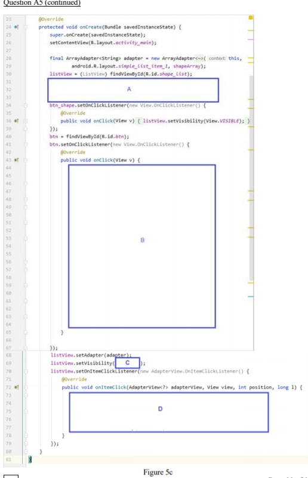Click the override gutter icon on line 43

pyautogui.click(x=17, y=160)
